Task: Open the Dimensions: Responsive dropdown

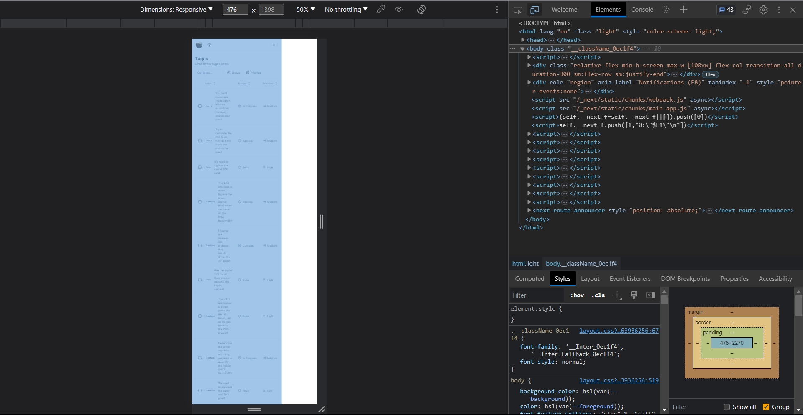Action: [176, 9]
